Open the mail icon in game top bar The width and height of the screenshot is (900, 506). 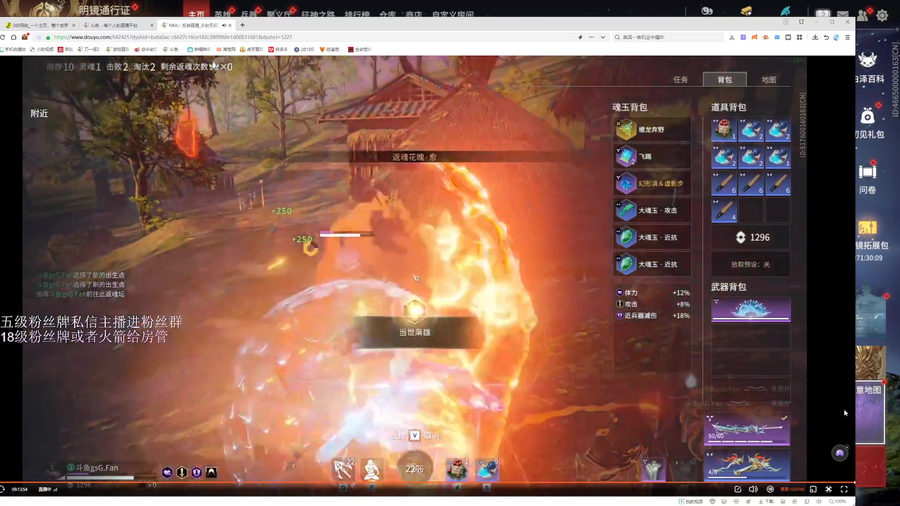843,14
